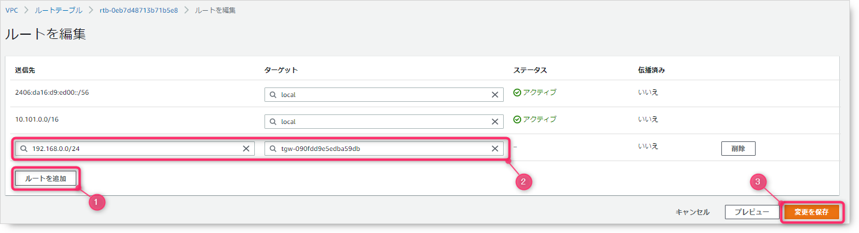Click the プレビュー button
This screenshot has height=233, width=859.
(x=751, y=212)
